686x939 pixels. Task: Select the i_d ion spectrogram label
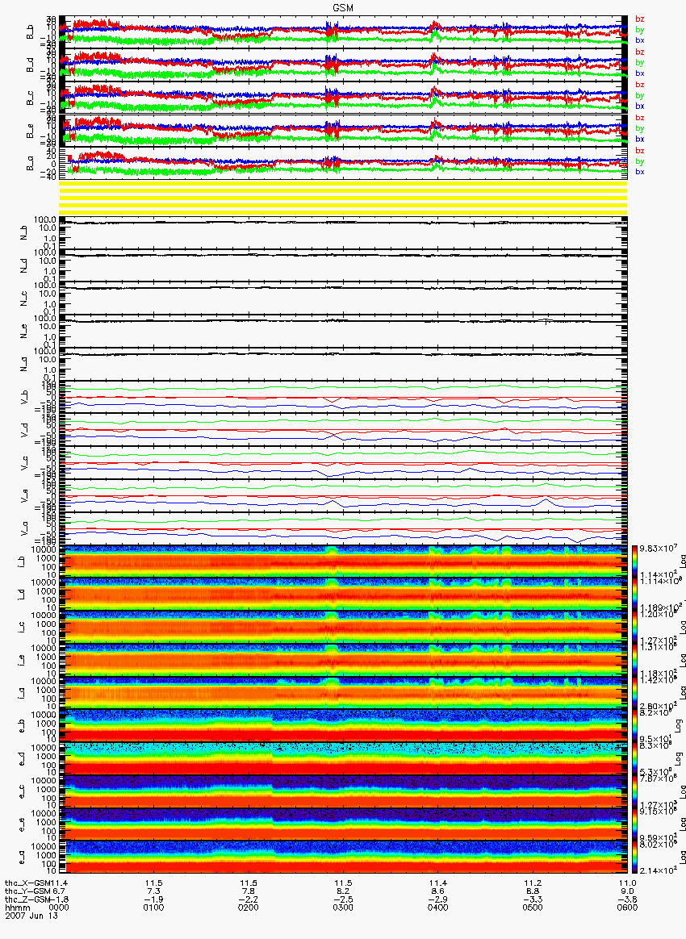point(22,595)
